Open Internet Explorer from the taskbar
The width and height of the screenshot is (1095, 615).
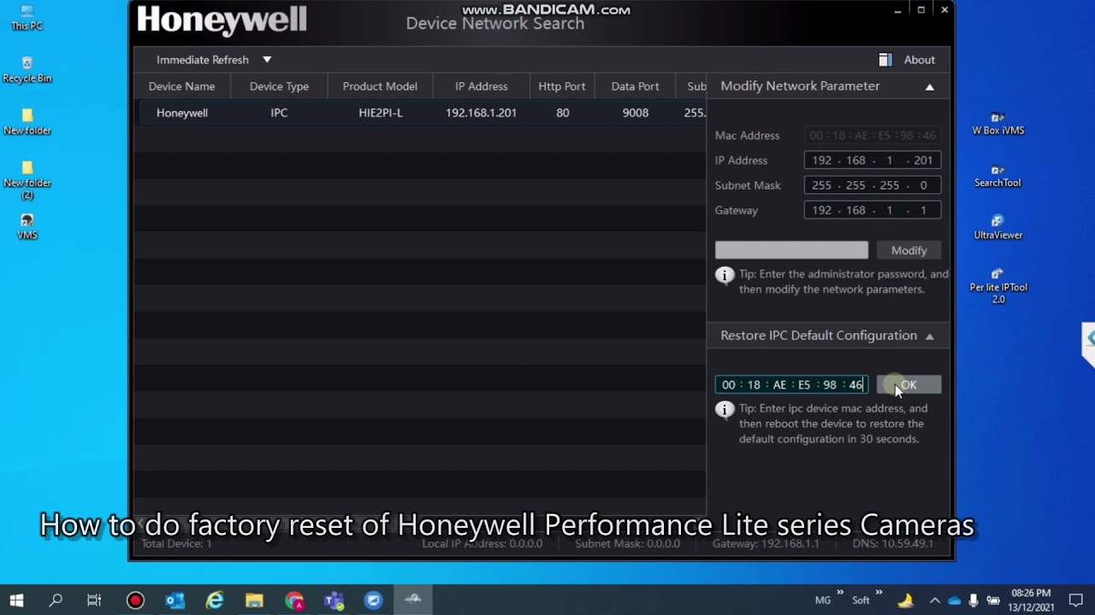(215, 600)
